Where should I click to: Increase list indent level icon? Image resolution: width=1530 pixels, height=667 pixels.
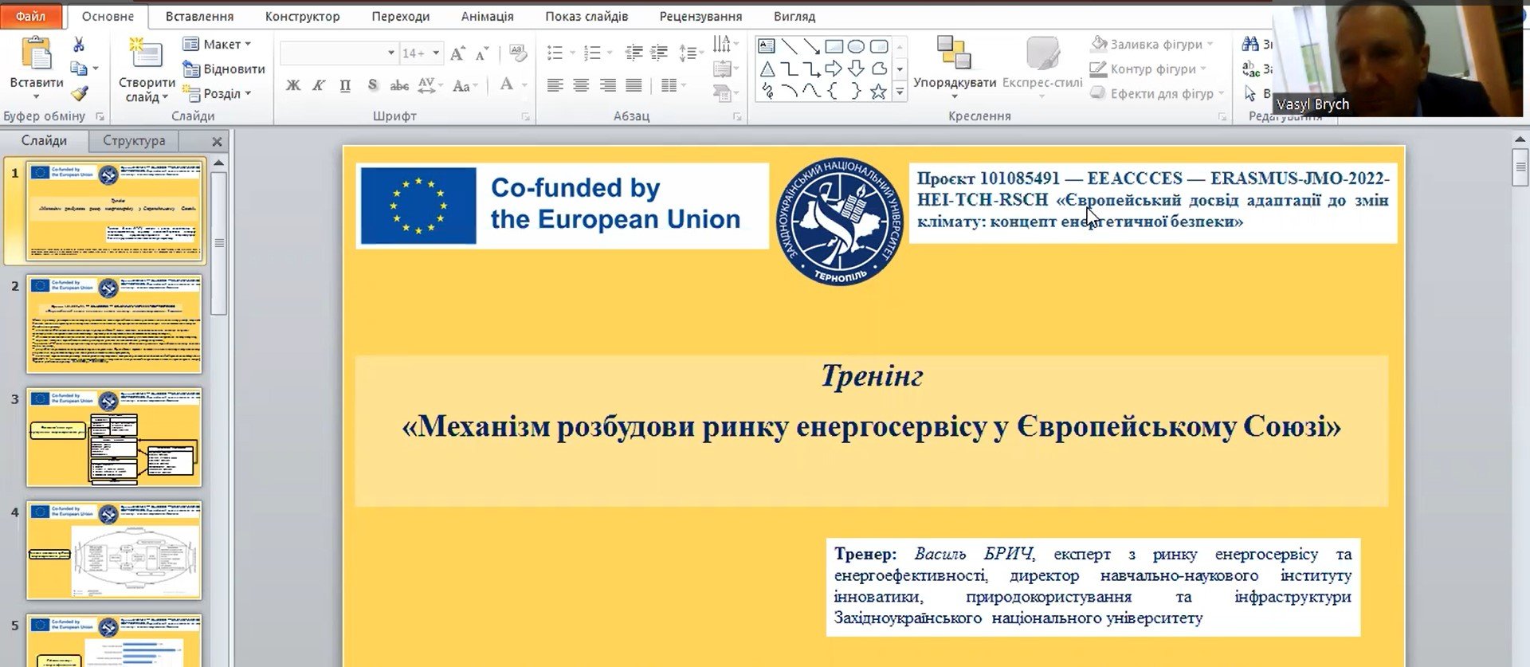pos(659,53)
